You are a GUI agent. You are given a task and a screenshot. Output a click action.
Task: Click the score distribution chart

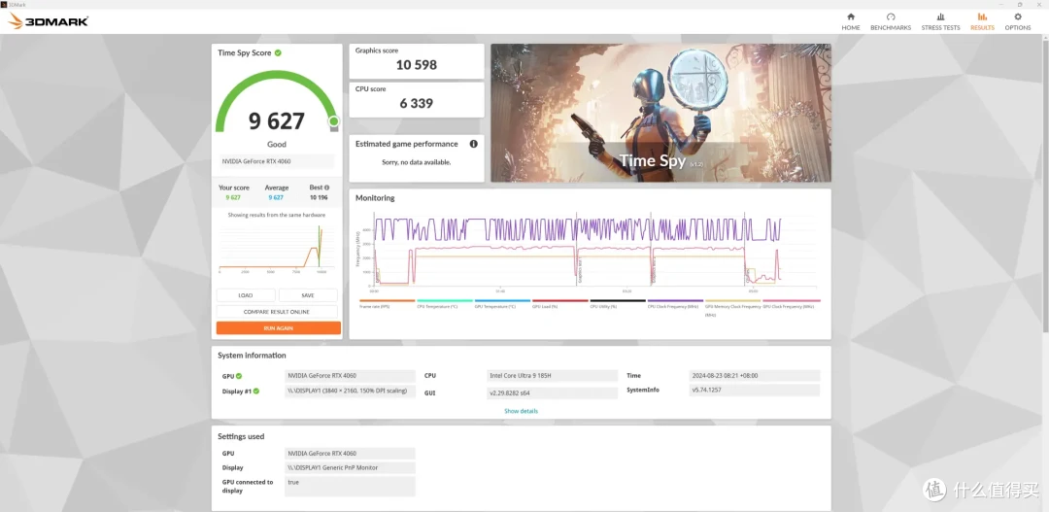pyautogui.click(x=272, y=248)
